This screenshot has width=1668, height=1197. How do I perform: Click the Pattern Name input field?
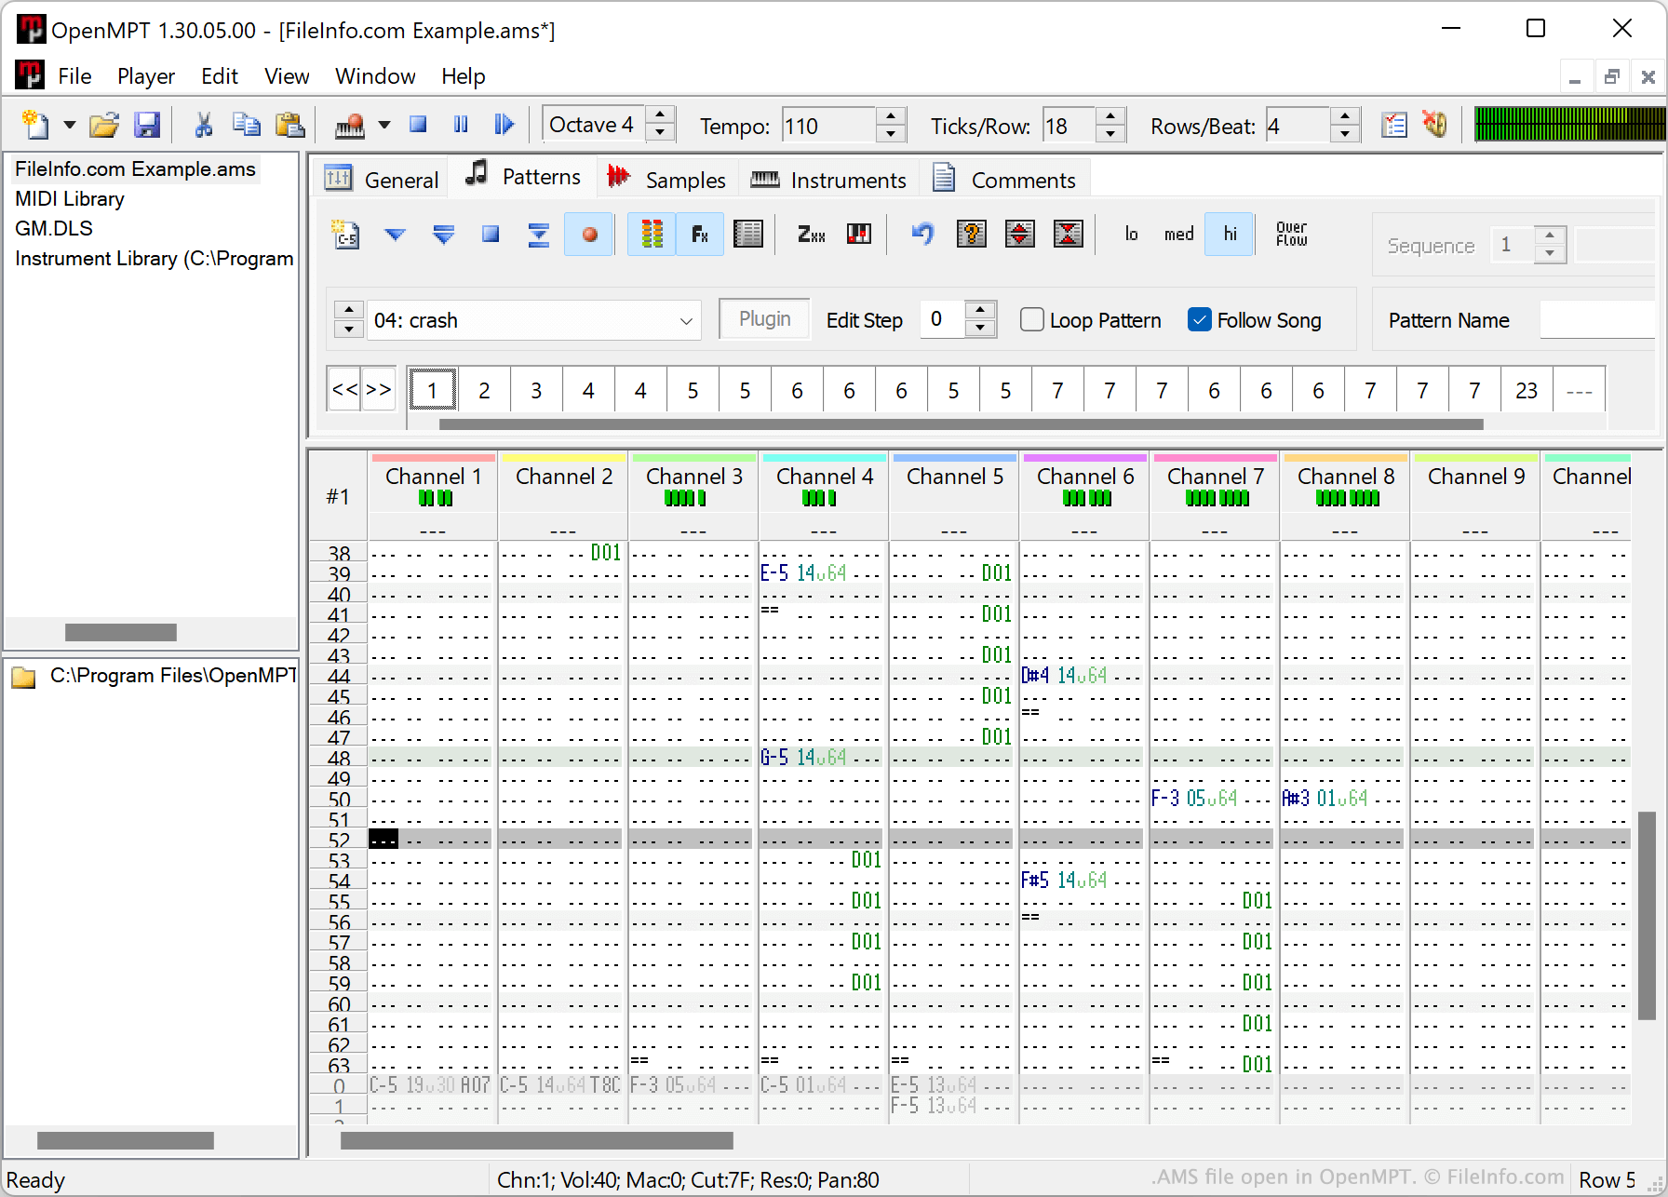click(x=1597, y=320)
